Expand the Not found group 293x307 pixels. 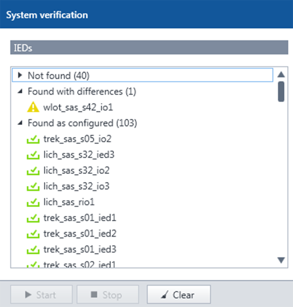20,75
